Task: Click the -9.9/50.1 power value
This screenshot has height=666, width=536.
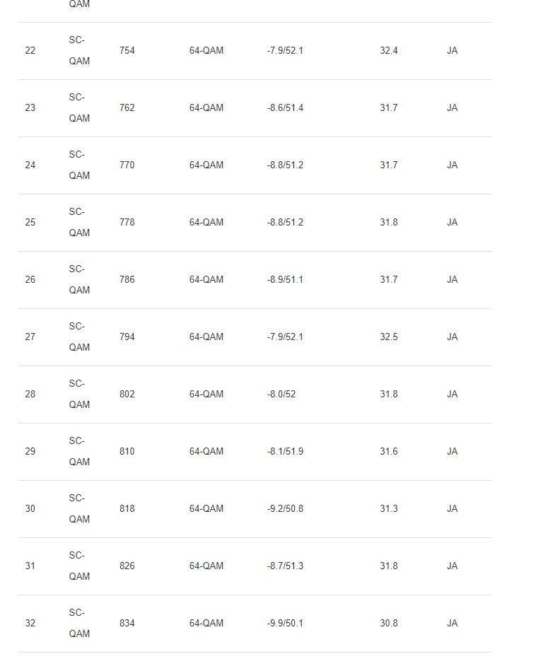Action: pos(285,624)
